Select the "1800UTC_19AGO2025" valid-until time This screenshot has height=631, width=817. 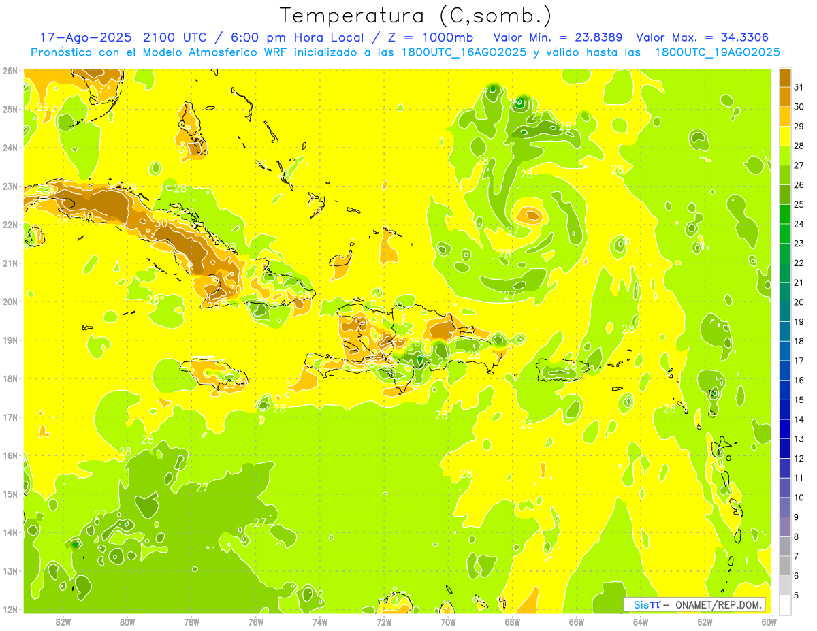point(718,52)
